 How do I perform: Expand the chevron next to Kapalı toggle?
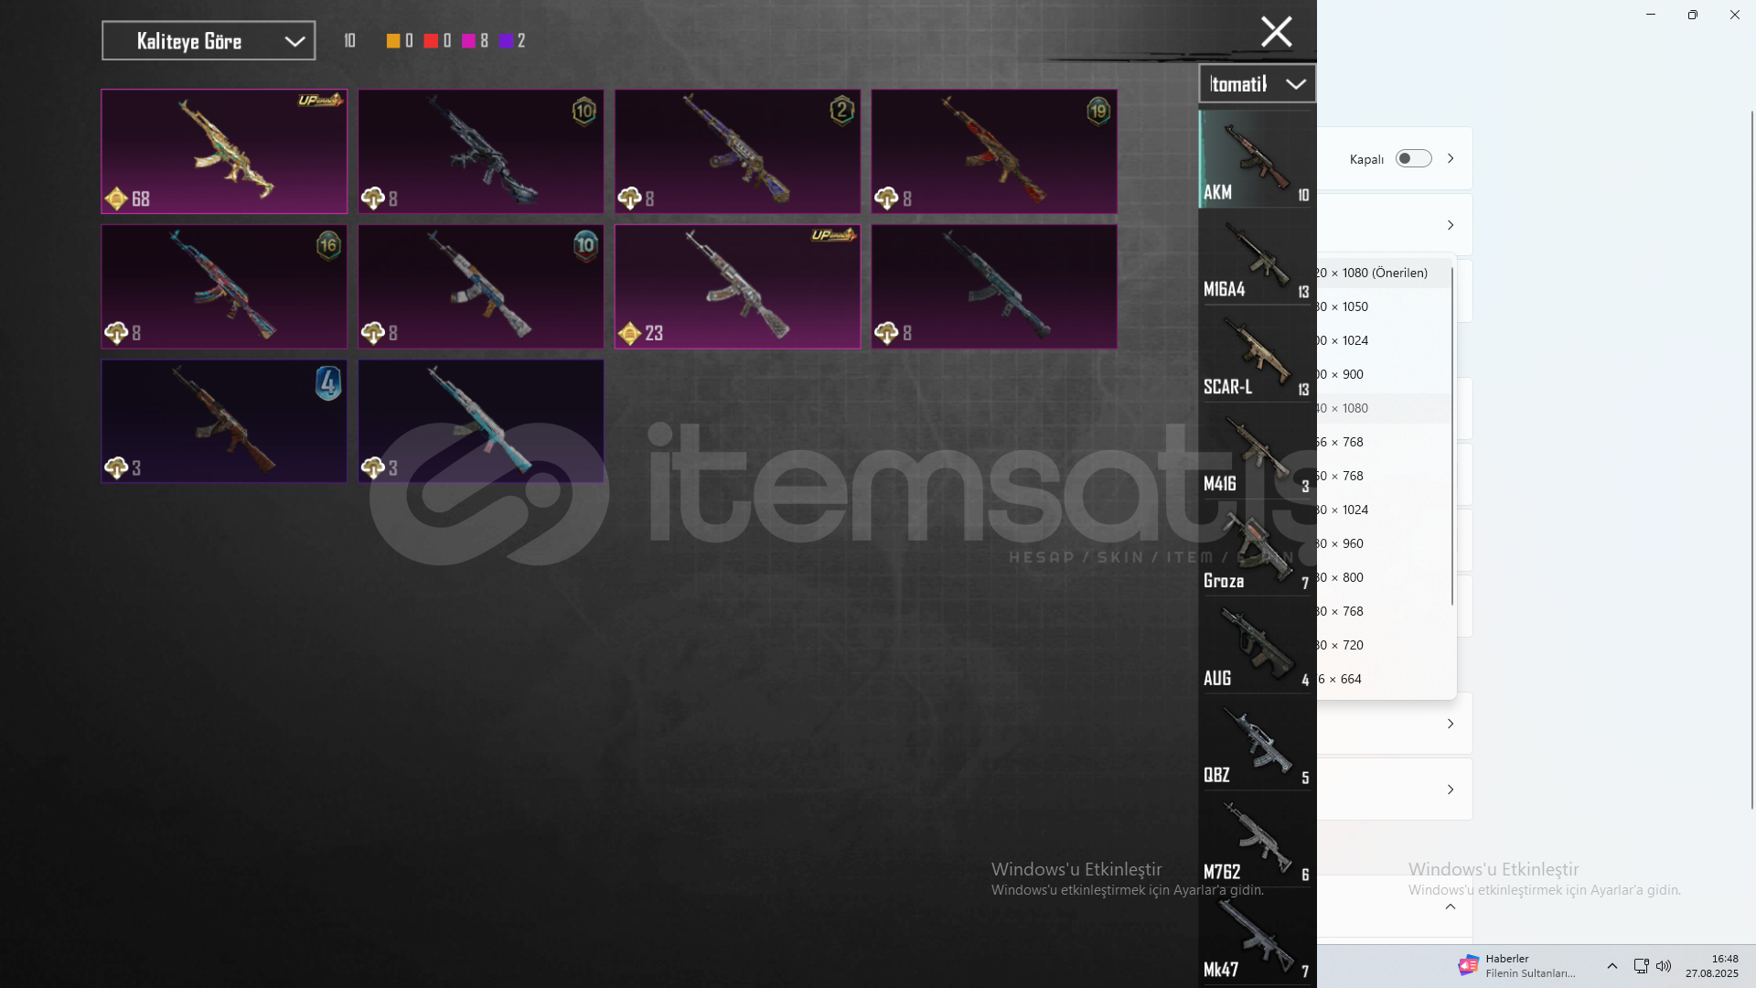[1451, 158]
